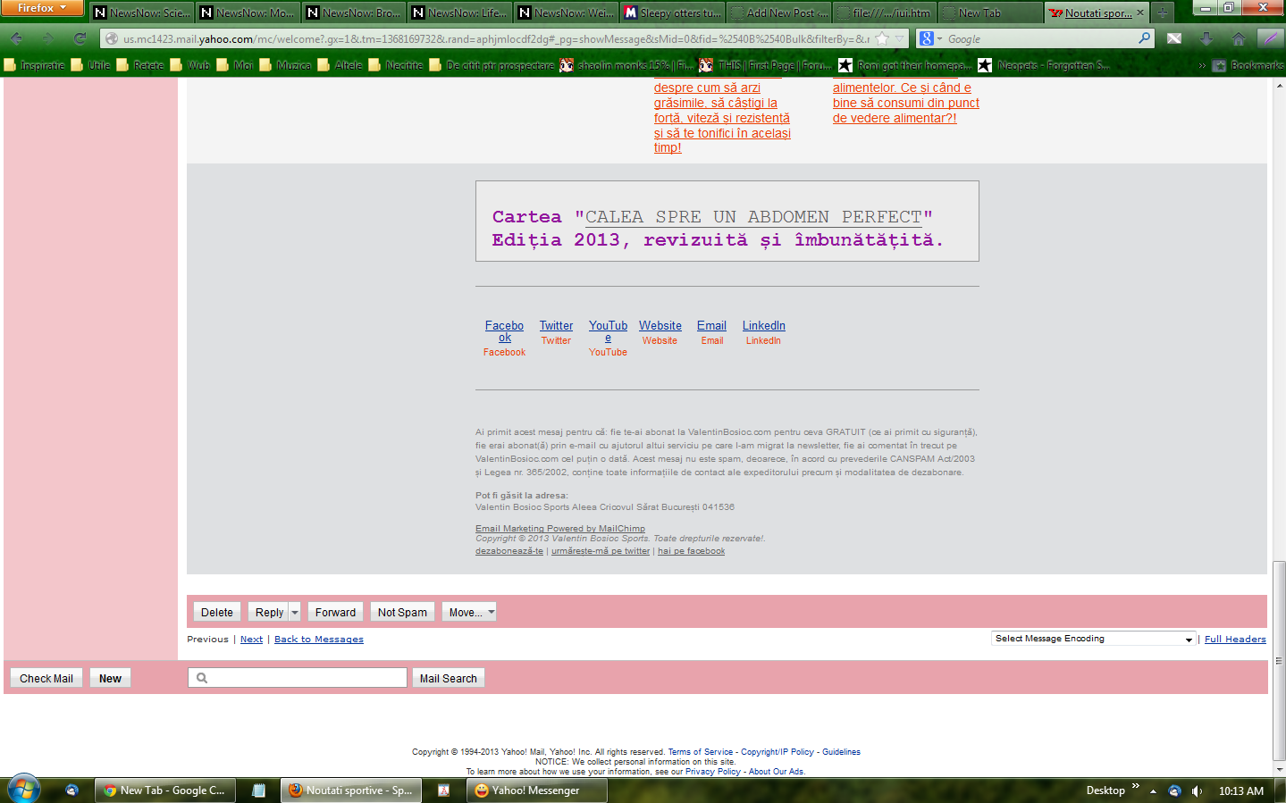This screenshot has width=1286, height=803.
Task: Open Select Message Encoding dropdown
Action: pyautogui.click(x=1093, y=639)
